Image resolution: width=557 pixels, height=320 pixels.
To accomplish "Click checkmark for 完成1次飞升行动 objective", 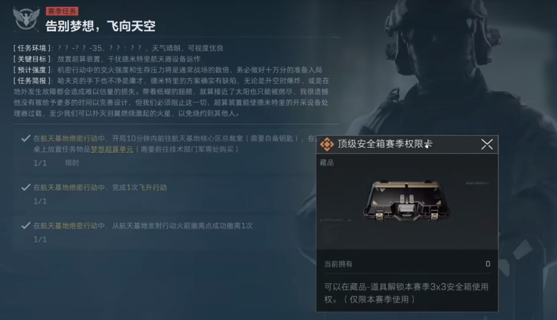I will click(25, 187).
